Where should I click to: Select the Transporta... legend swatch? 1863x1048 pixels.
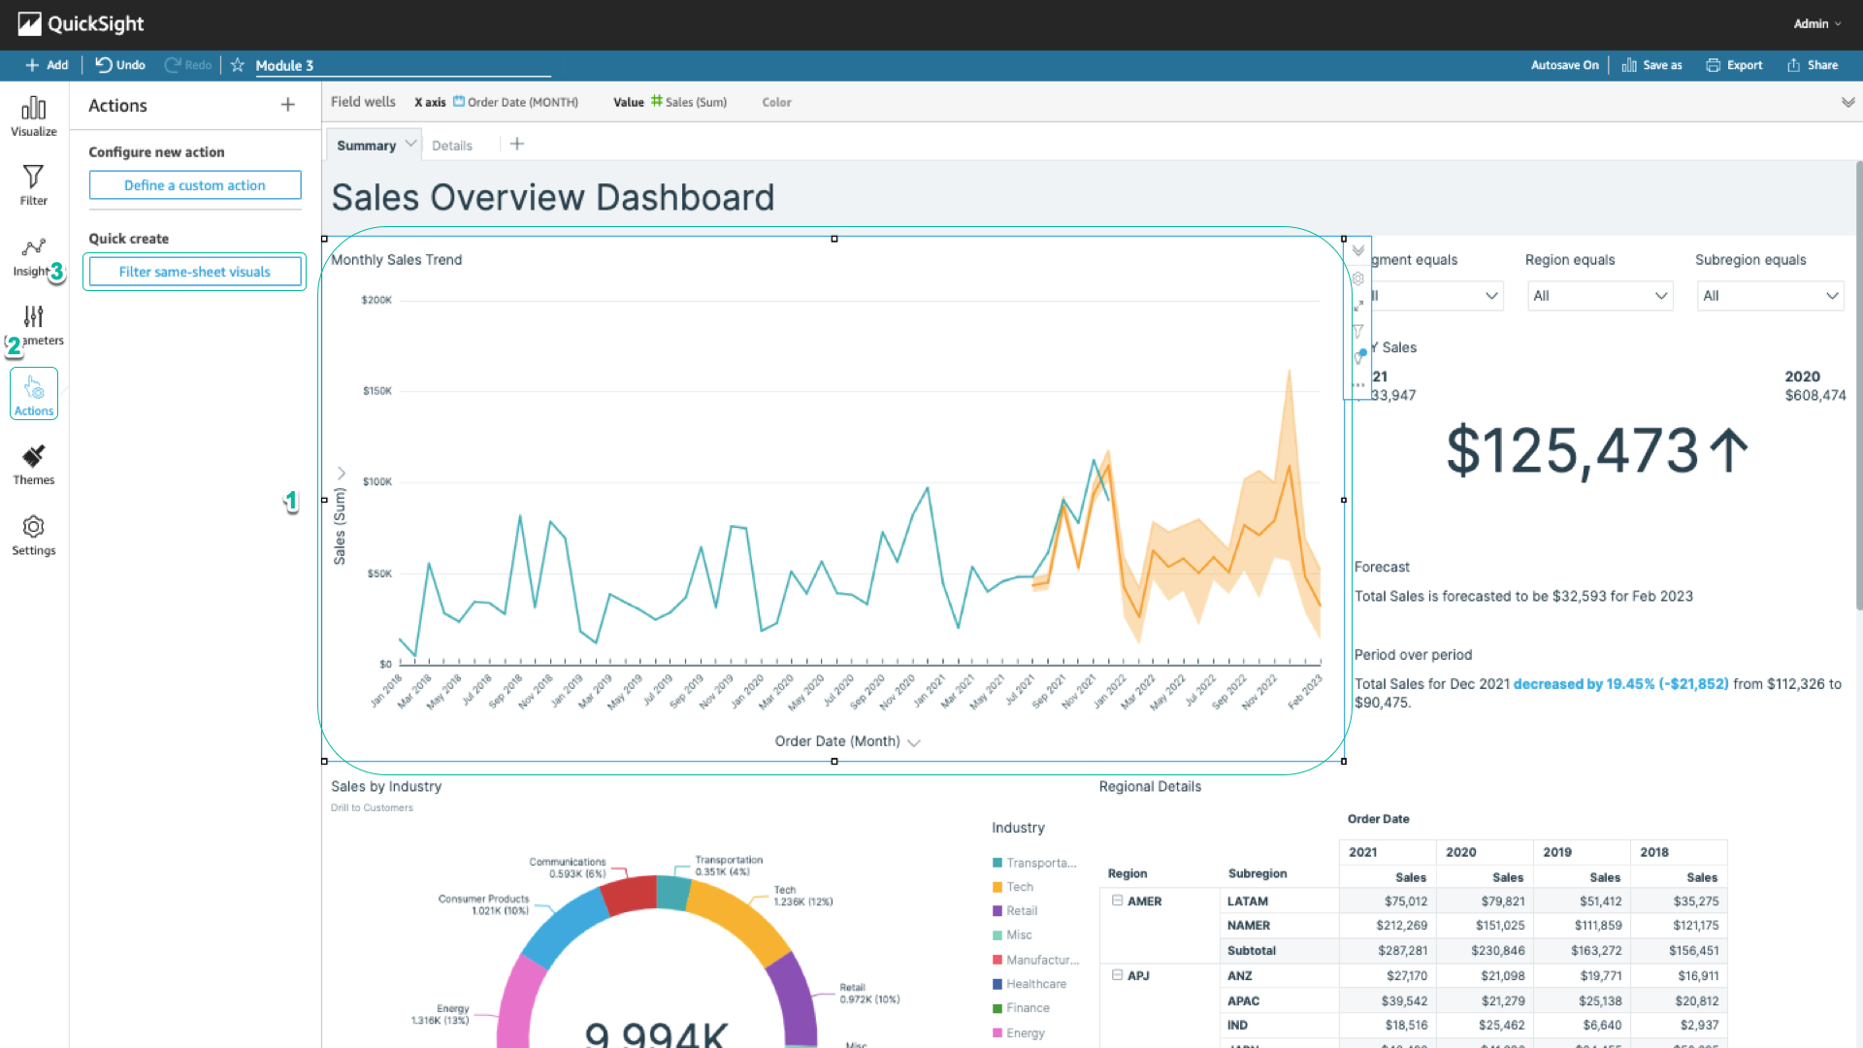[997, 863]
